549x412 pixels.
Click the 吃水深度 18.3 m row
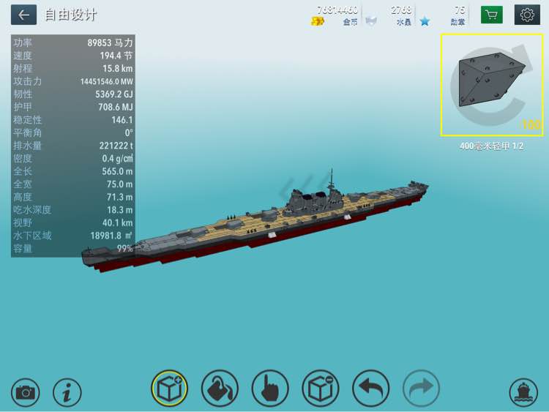[73, 210]
